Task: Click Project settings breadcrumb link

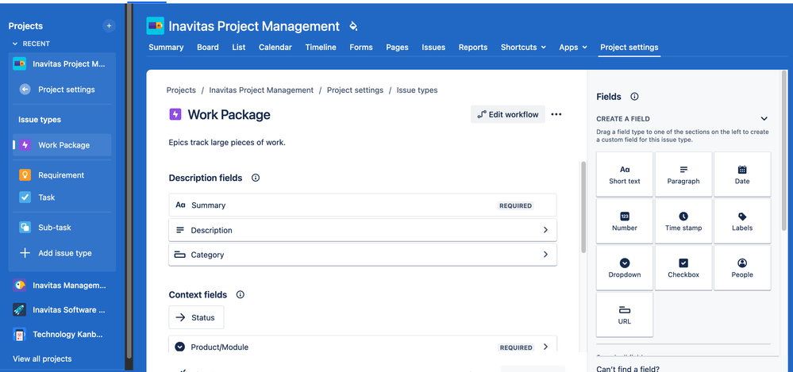Action: pyautogui.click(x=355, y=90)
